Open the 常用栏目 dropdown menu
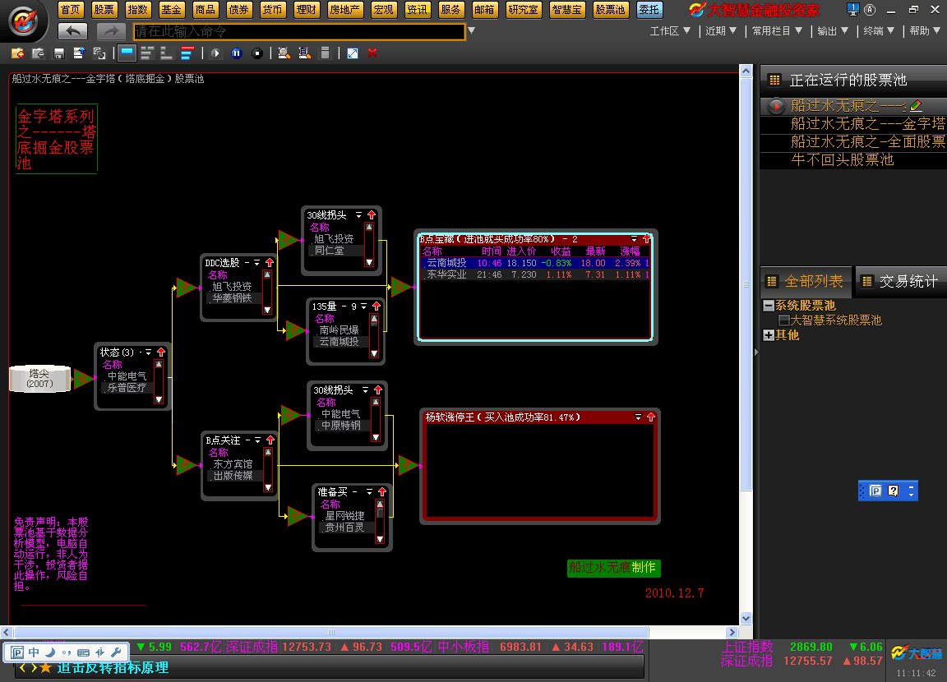947x682 pixels. coord(778,30)
